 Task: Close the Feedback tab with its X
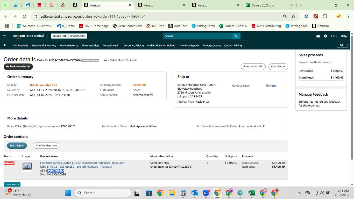tap(19, 184)
